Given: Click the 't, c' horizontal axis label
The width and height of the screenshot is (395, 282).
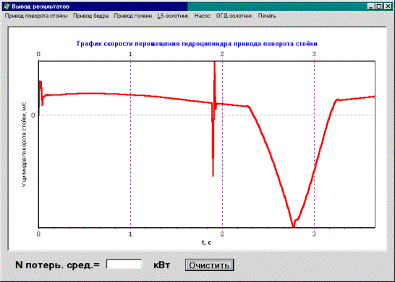Looking at the screenshot, I should pyautogui.click(x=207, y=242).
